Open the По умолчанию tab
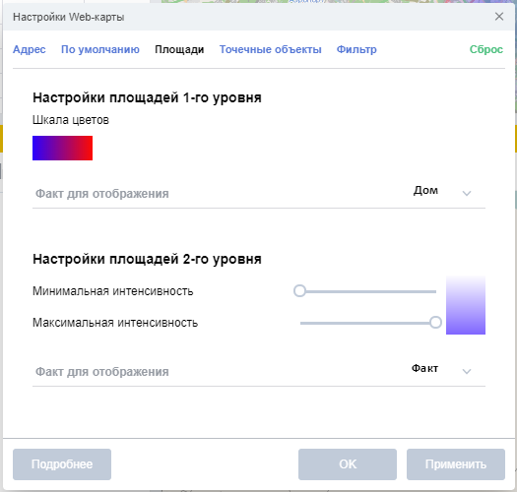Viewport: 517px width, 492px height. [100, 49]
